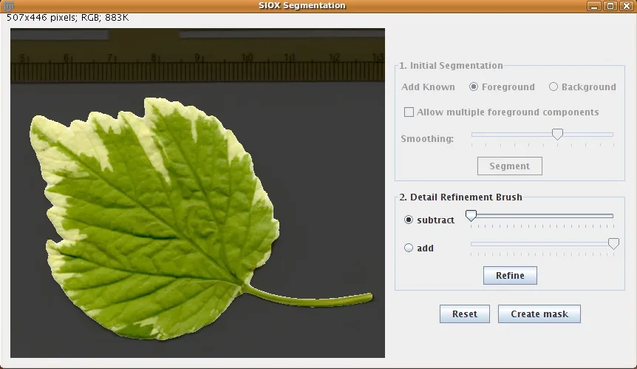Image resolution: width=637 pixels, height=369 pixels.
Task: Select the Foreground radio button
Action: click(474, 87)
